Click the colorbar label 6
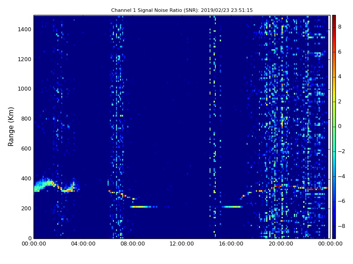Image resolution: width=353 pixels, height=264 pixels. (x=340, y=52)
